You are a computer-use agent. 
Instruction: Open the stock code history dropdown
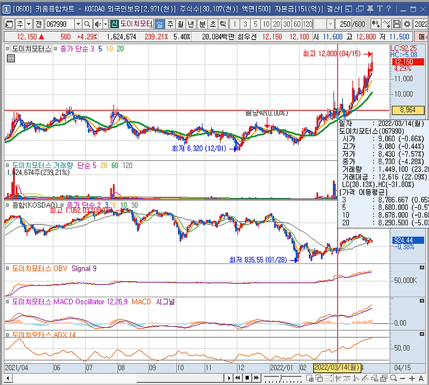click(x=78, y=25)
